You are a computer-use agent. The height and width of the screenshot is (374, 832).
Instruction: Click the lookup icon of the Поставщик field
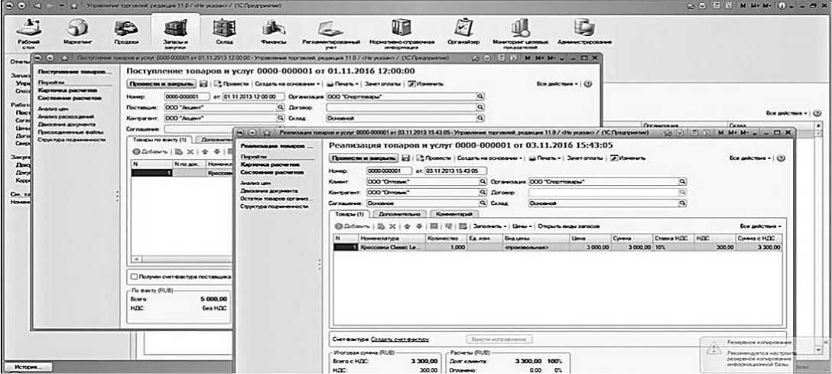pyautogui.click(x=281, y=107)
